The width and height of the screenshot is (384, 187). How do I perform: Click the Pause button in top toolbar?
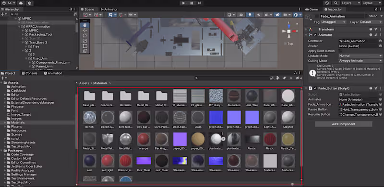click(x=192, y=3)
